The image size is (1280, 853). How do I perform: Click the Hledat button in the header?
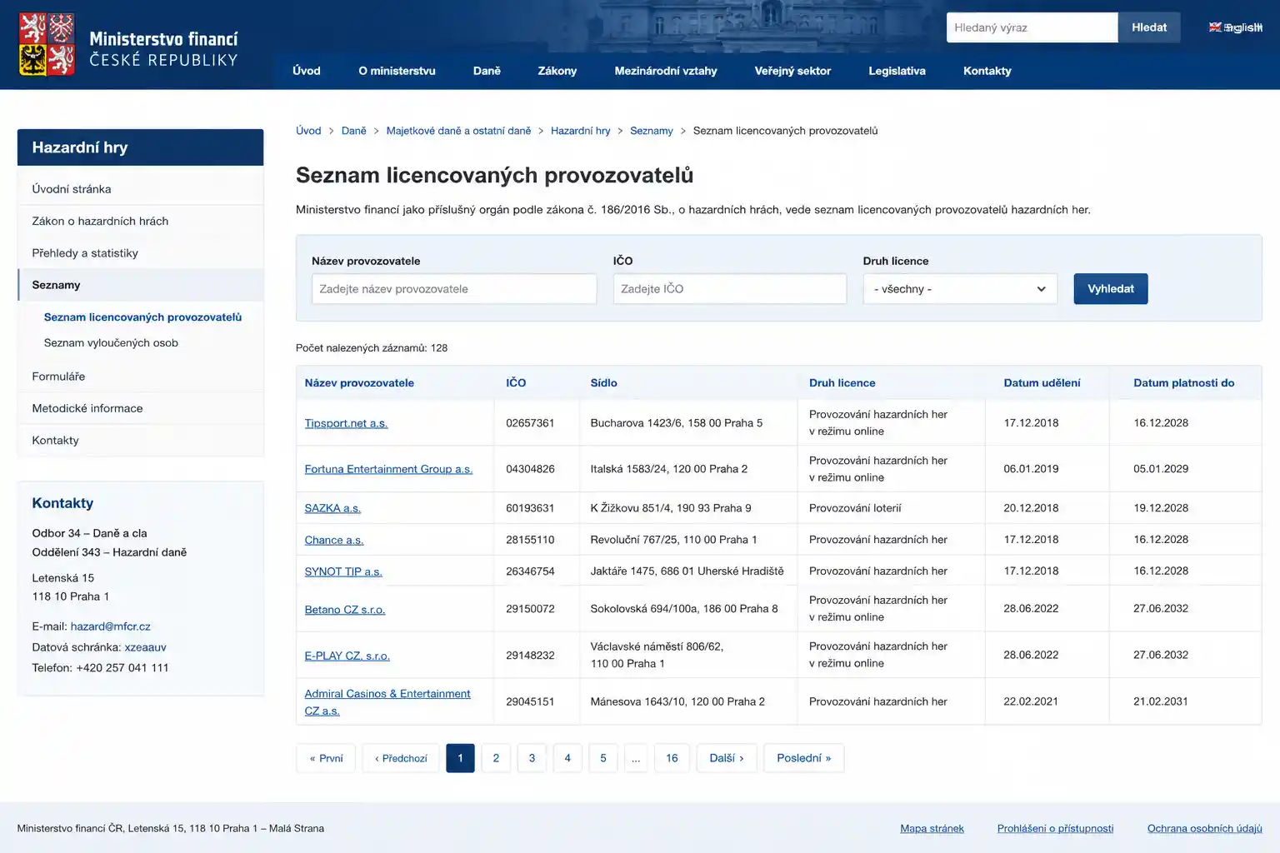pyautogui.click(x=1149, y=27)
